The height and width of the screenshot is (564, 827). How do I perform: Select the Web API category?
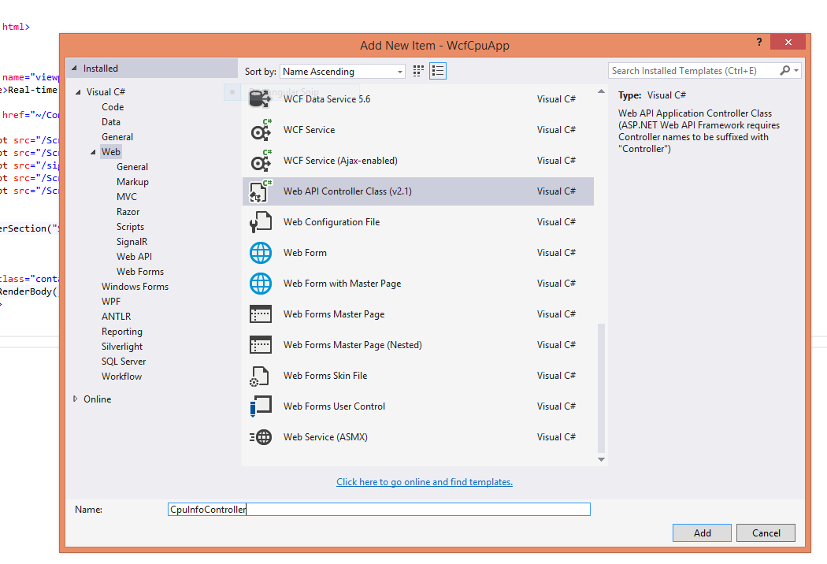(134, 256)
